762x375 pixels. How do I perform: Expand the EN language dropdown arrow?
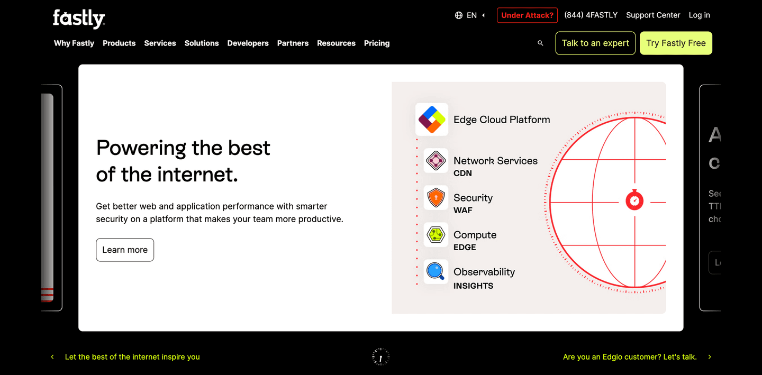[x=483, y=15]
